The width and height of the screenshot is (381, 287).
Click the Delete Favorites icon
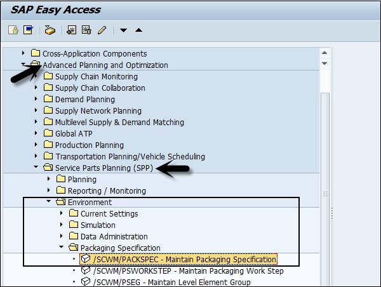coord(86,30)
